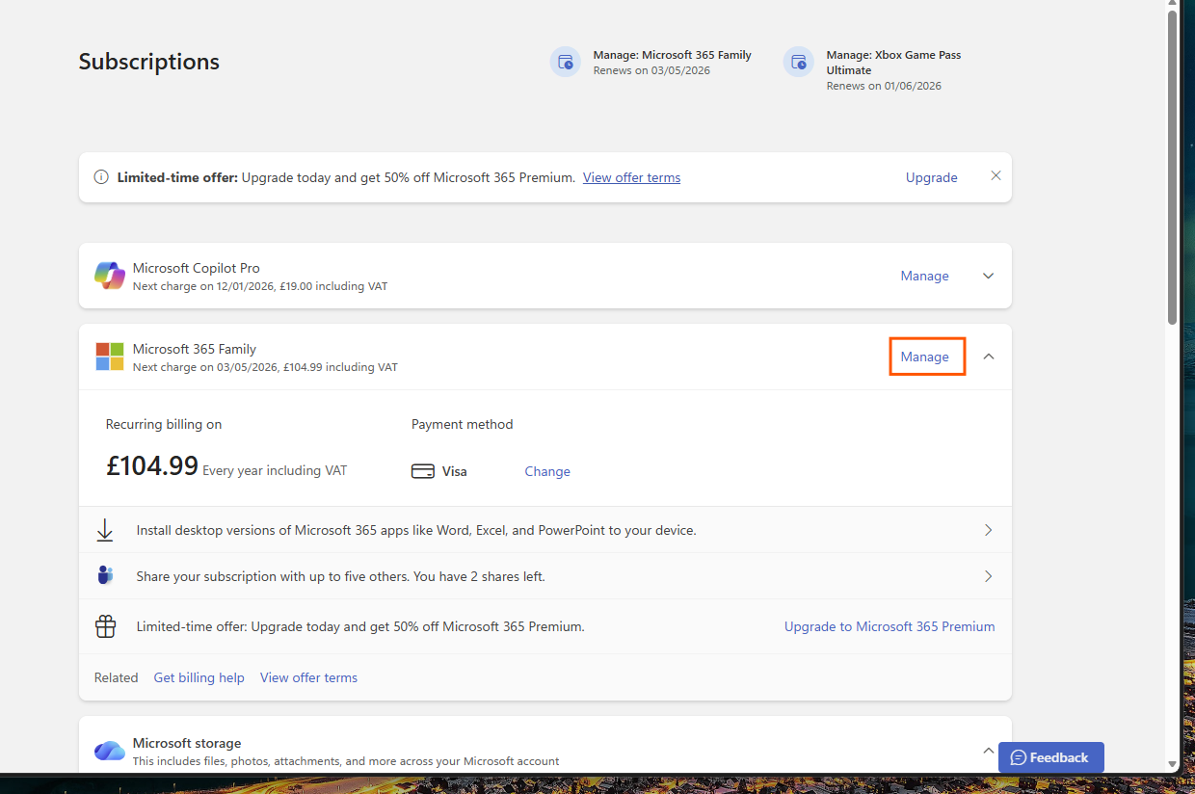Open View offer terms under Related
The width and height of the screenshot is (1195, 794).
coord(308,677)
